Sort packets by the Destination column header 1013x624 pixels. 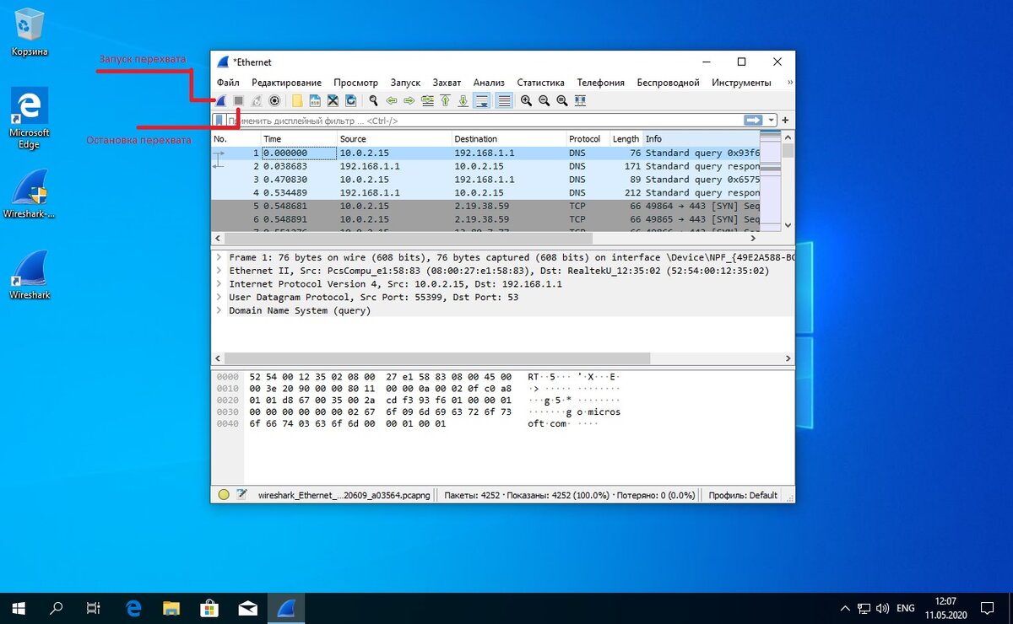(508, 139)
